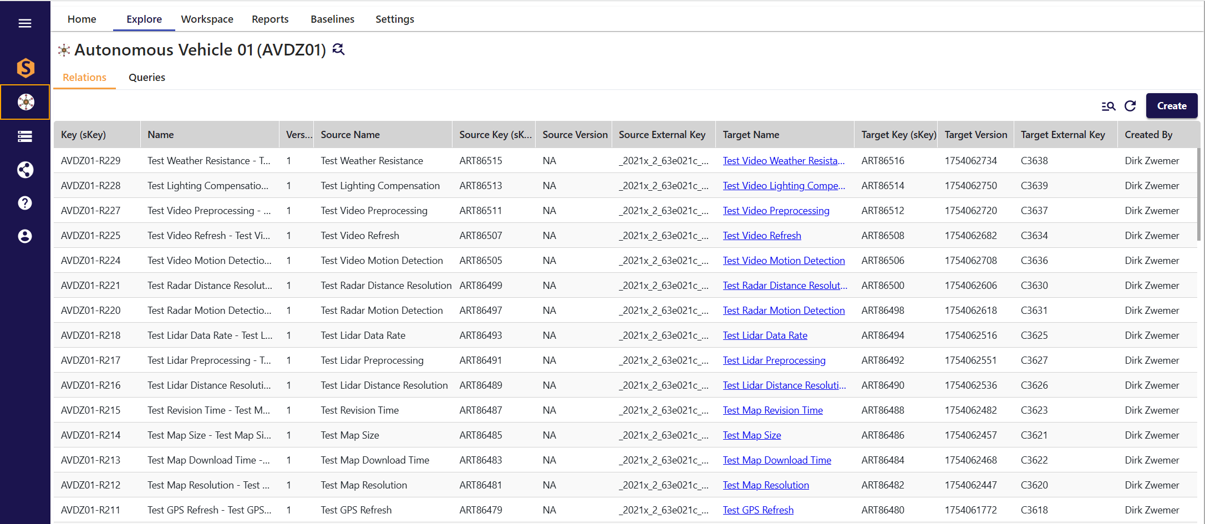Open Test Video Refresh target link
The width and height of the screenshot is (1205, 524).
(x=762, y=236)
